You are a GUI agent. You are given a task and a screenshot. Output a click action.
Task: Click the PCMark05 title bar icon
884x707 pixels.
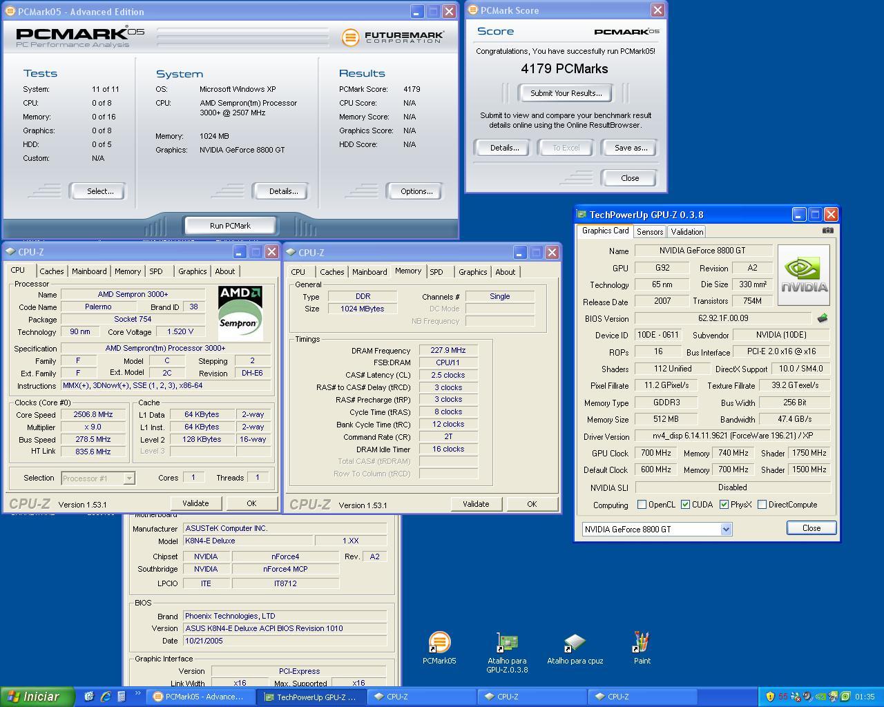tap(10, 11)
